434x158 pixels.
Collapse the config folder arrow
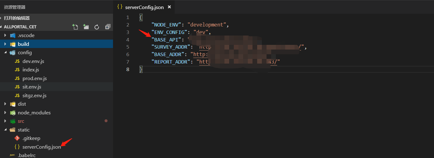tap(5, 53)
